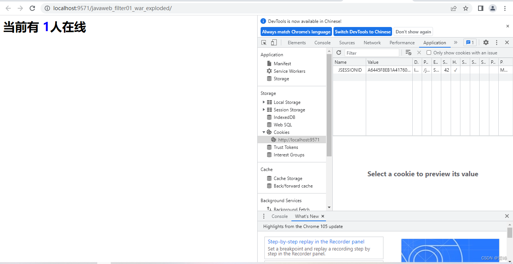Click the browser address bar URL

pos(113,8)
